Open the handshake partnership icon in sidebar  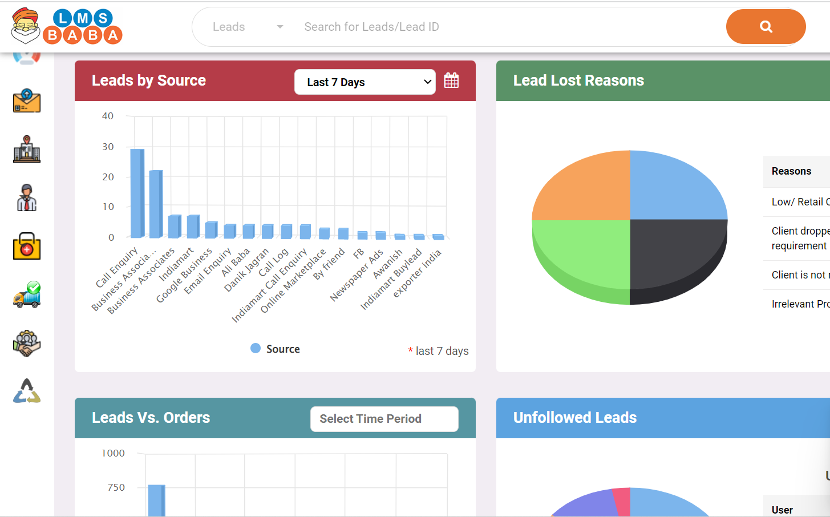(x=26, y=343)
